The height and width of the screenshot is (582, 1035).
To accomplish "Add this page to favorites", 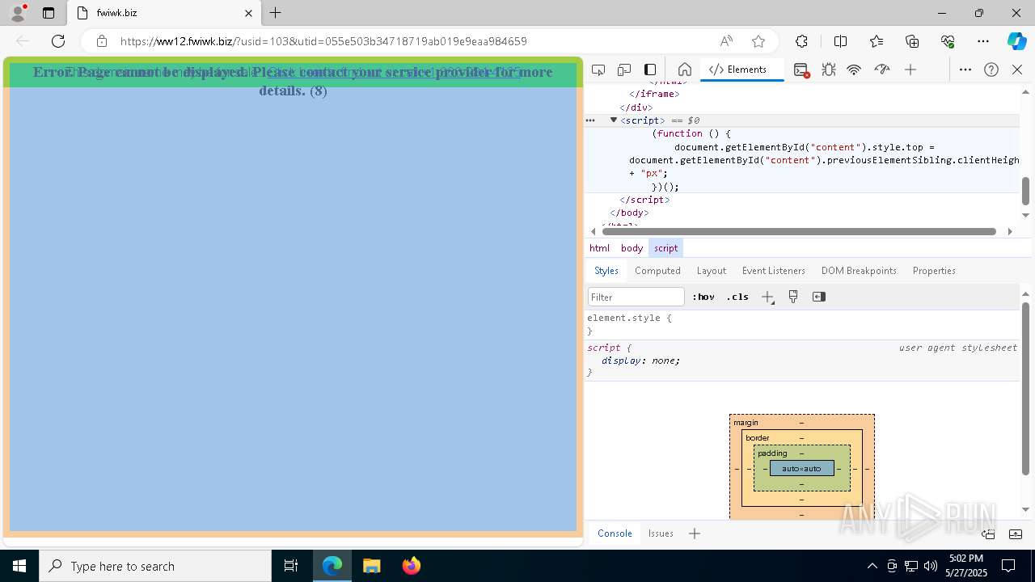I will tap(758, 41).
